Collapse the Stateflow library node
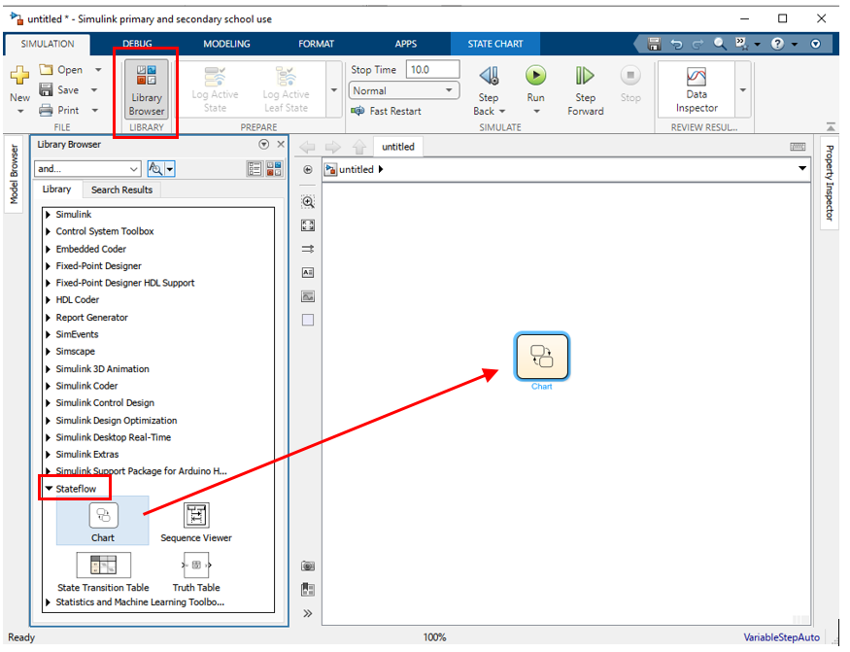Screen dimensions: 850x652 click(49, 489)
